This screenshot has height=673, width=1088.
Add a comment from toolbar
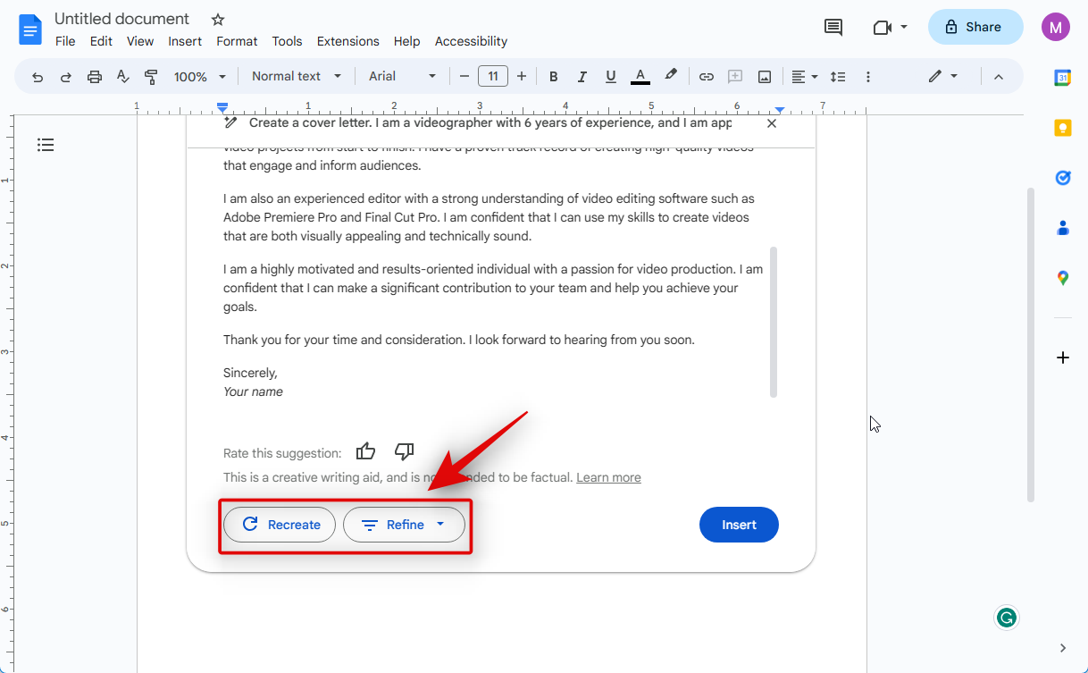(x=735, y=77)
